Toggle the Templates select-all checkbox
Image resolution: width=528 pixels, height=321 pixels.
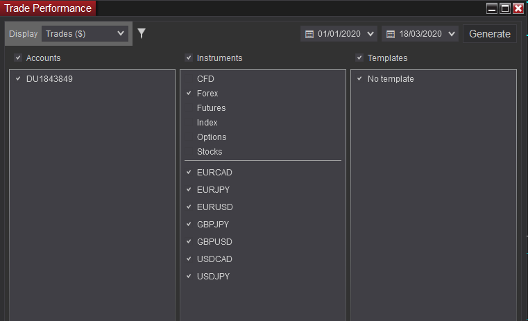click(359, 58)
